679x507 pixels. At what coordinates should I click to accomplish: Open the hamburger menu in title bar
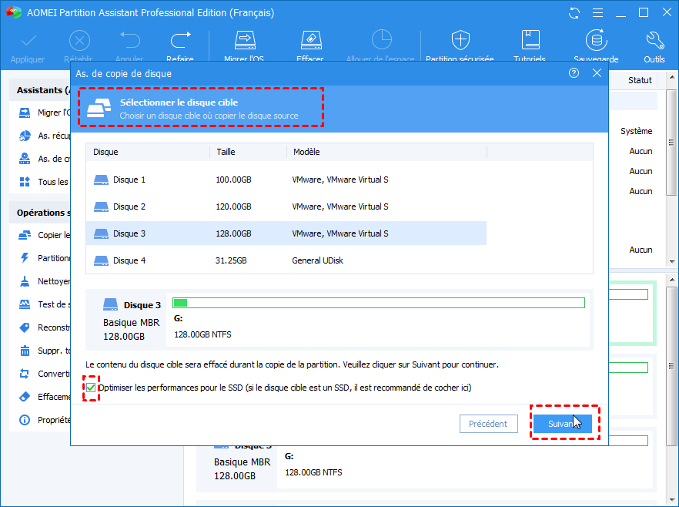(597, 13)
